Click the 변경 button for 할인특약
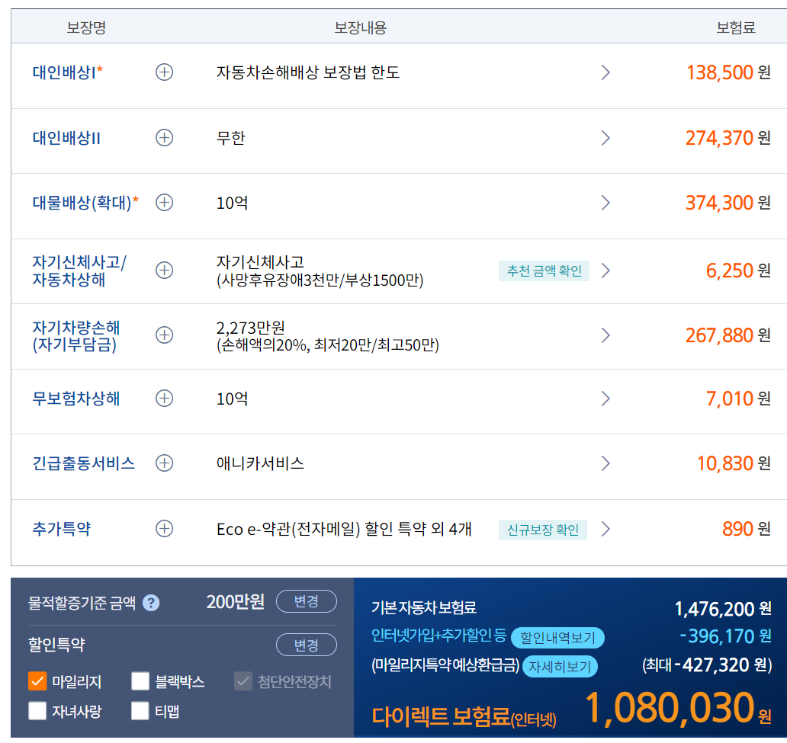The width and height of the screenshot is (787, 743). (307, 645)
